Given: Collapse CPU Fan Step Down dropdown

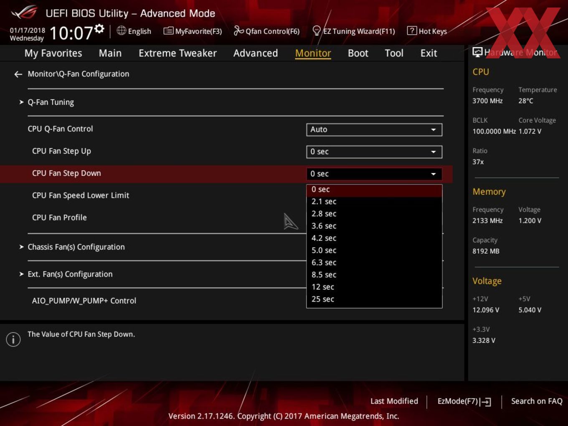Looking at the screenshot, I should tap(374, 174).
